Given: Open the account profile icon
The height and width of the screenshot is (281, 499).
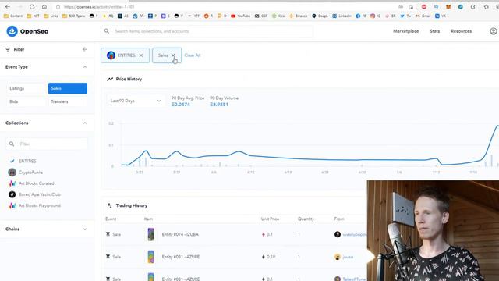Looking at the screenshot, I should click(x=494, y=31).
